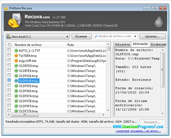Select the Tar78A9.tmp file name
Viewport: 171px width, 138px height.
click(28, 56)
